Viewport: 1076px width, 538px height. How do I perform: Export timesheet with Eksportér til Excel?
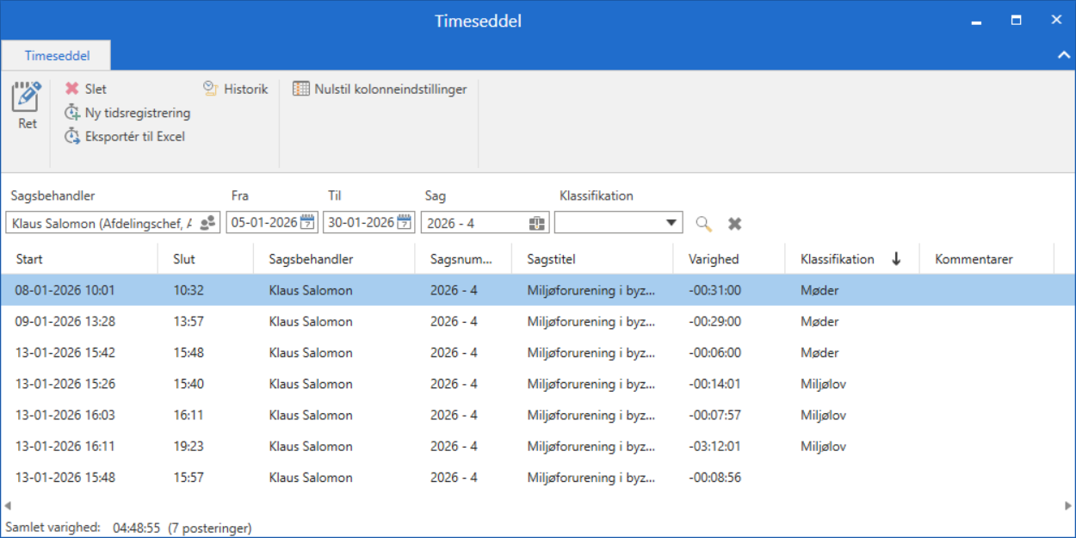coord(125,137)
